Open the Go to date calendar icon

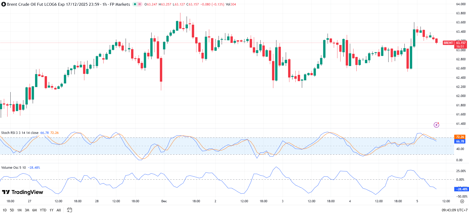pos(69,210)
